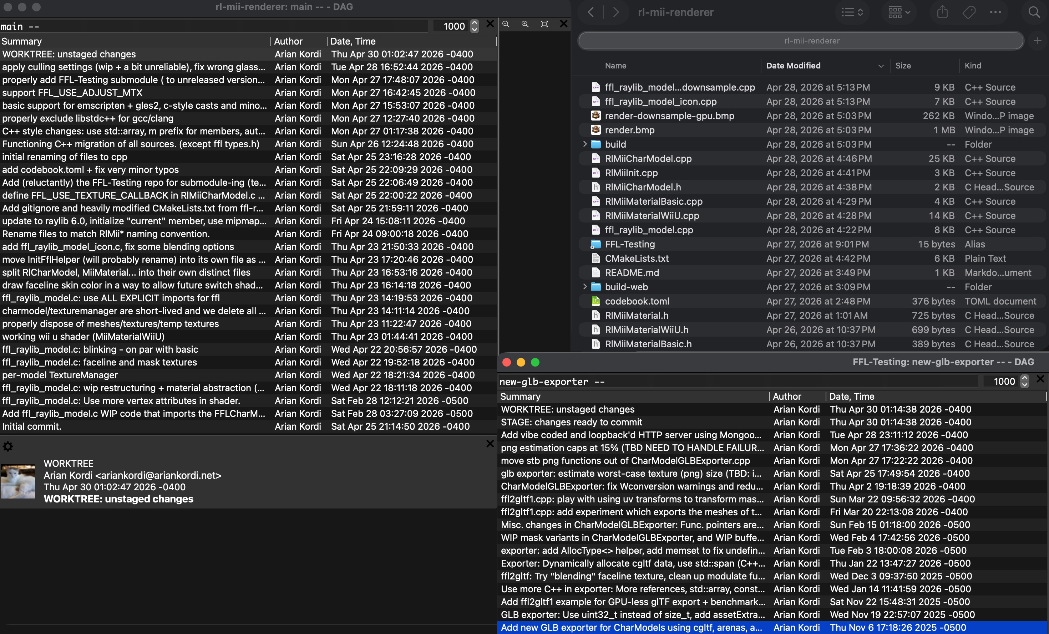
Task: Sort files by Date Modified column
Action: (793, 66)
